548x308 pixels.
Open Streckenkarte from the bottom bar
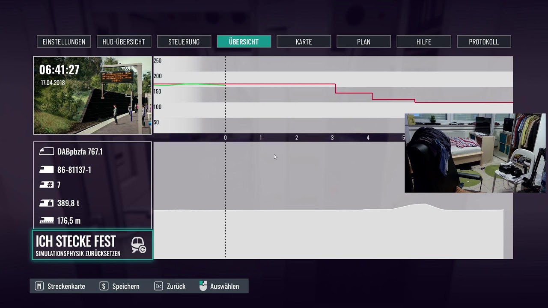[x=66, y=286]
